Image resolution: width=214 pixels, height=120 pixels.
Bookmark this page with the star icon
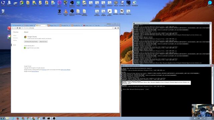(113, 28)
